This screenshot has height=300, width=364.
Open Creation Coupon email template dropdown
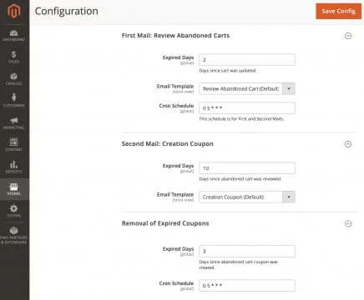click(247, 197)
